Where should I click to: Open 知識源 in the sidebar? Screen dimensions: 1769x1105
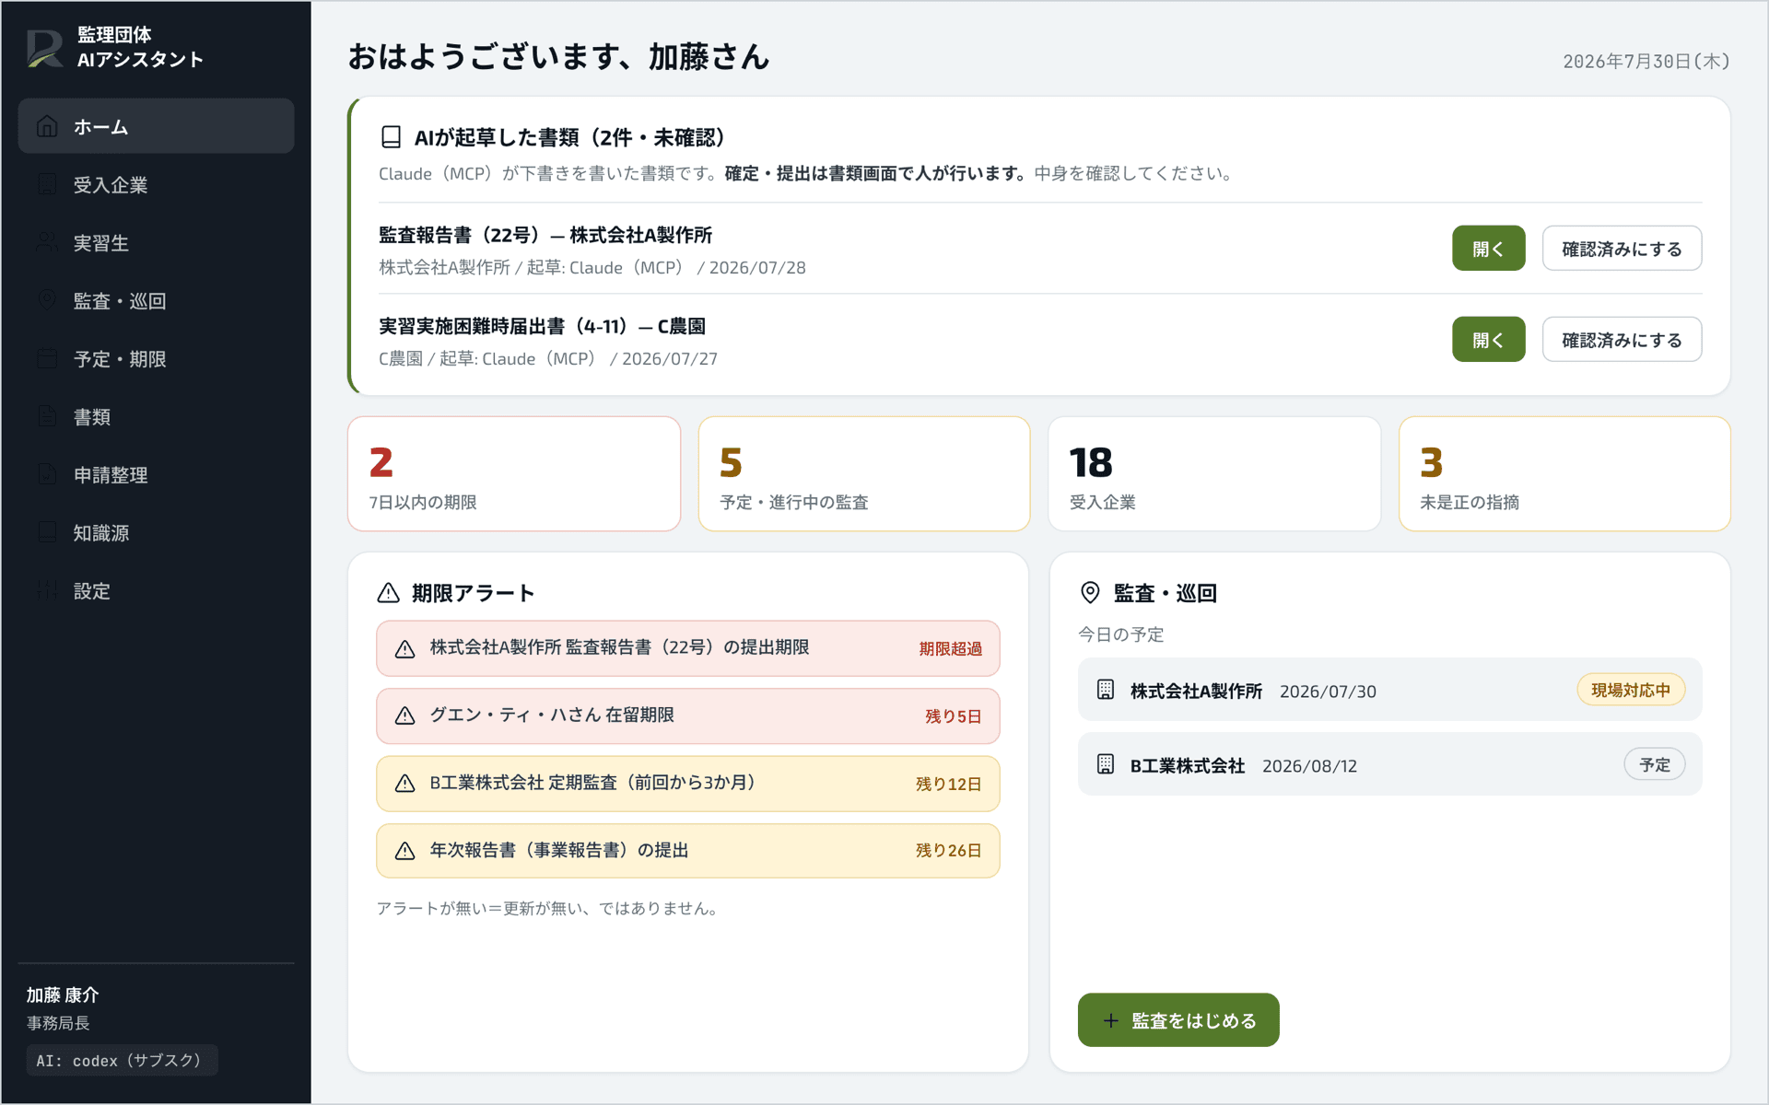point(156,532)
